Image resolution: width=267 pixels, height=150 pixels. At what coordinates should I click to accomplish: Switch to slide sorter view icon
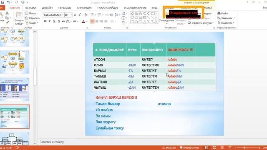[x=214, y=147]
